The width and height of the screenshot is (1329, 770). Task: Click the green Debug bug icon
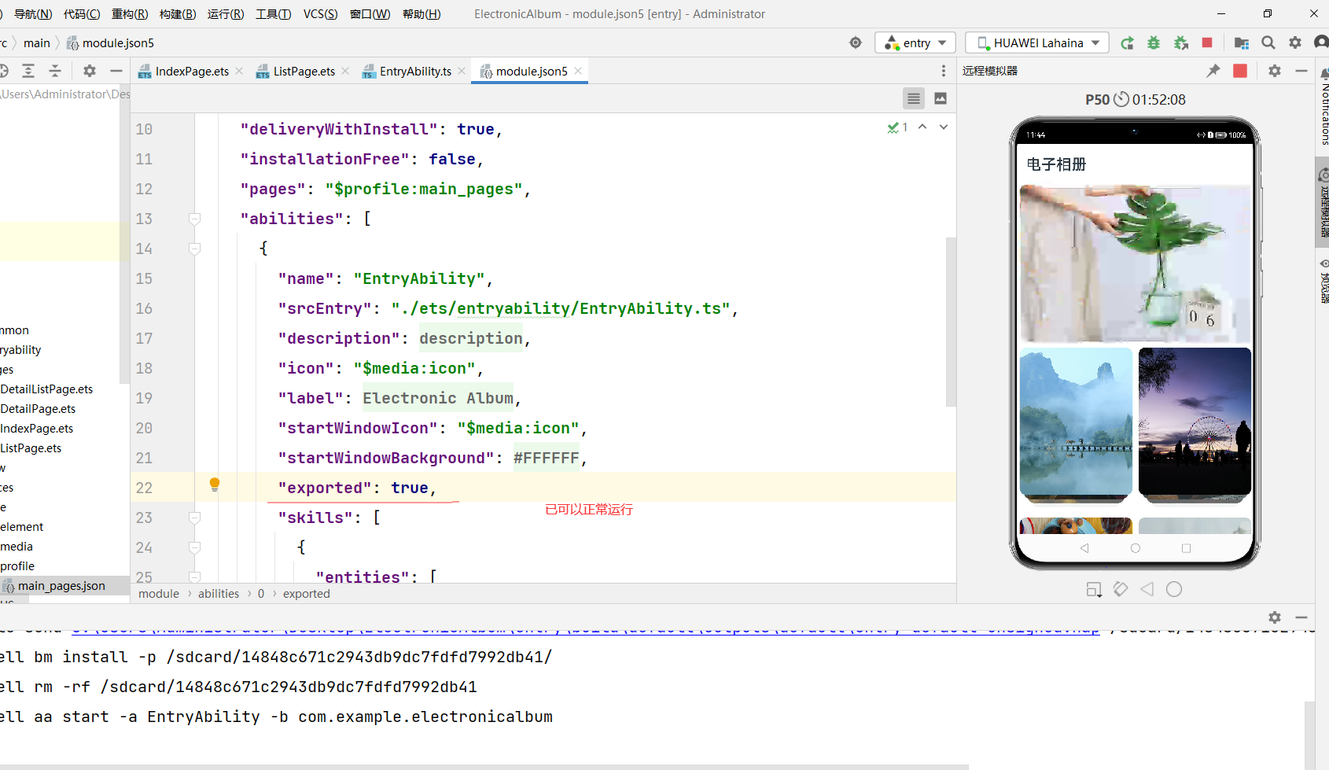pyautogui.click(x=1154, y=42)
